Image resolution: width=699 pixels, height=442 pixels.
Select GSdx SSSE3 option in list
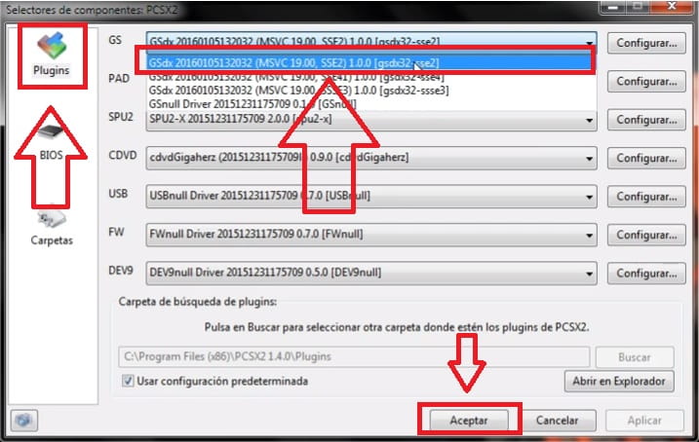pos(372,91)
